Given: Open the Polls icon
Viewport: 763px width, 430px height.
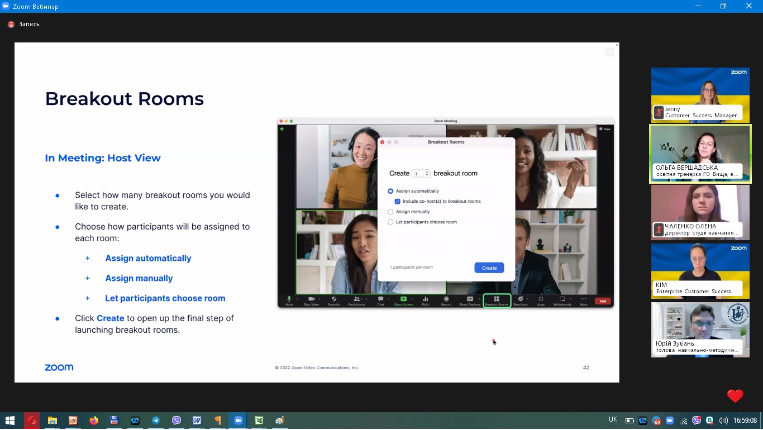Looking at the screenshot, I should [x=426, y=299].
